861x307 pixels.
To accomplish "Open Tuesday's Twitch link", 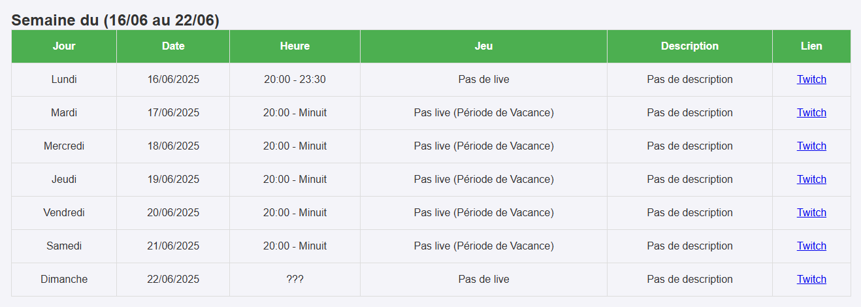I will (811, 113).
